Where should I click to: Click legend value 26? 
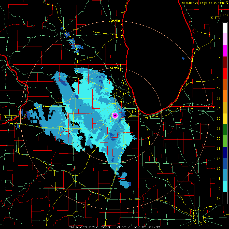[x=219, y=128]
